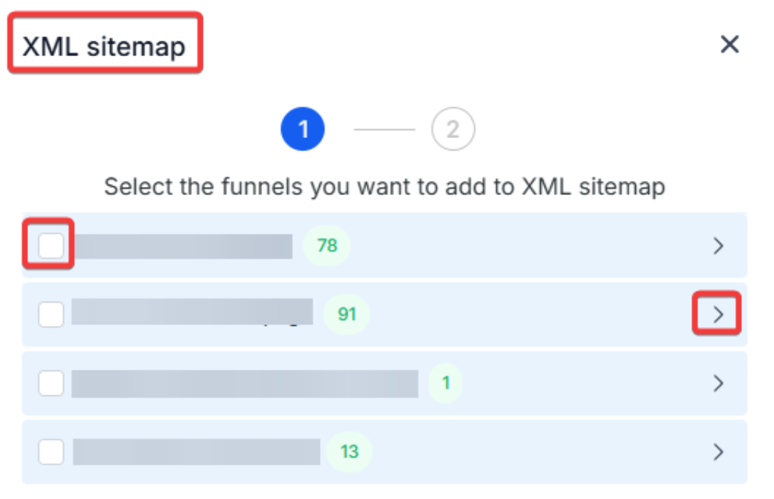The image size is (774, 499).
Task: Click the green 91 count badge
Action: coord(346,315)
